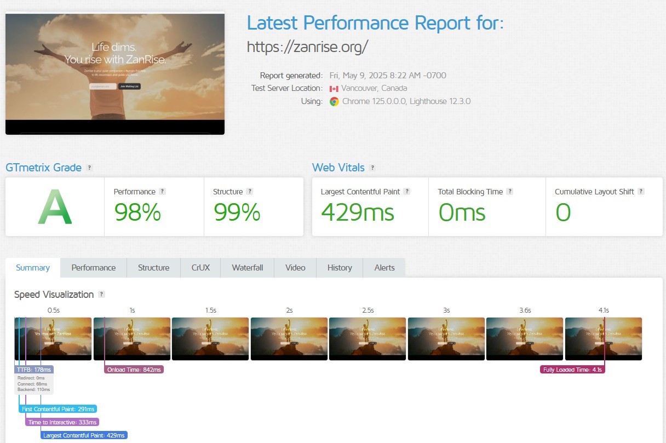Click the 429ms Web Vitals value

357,212
